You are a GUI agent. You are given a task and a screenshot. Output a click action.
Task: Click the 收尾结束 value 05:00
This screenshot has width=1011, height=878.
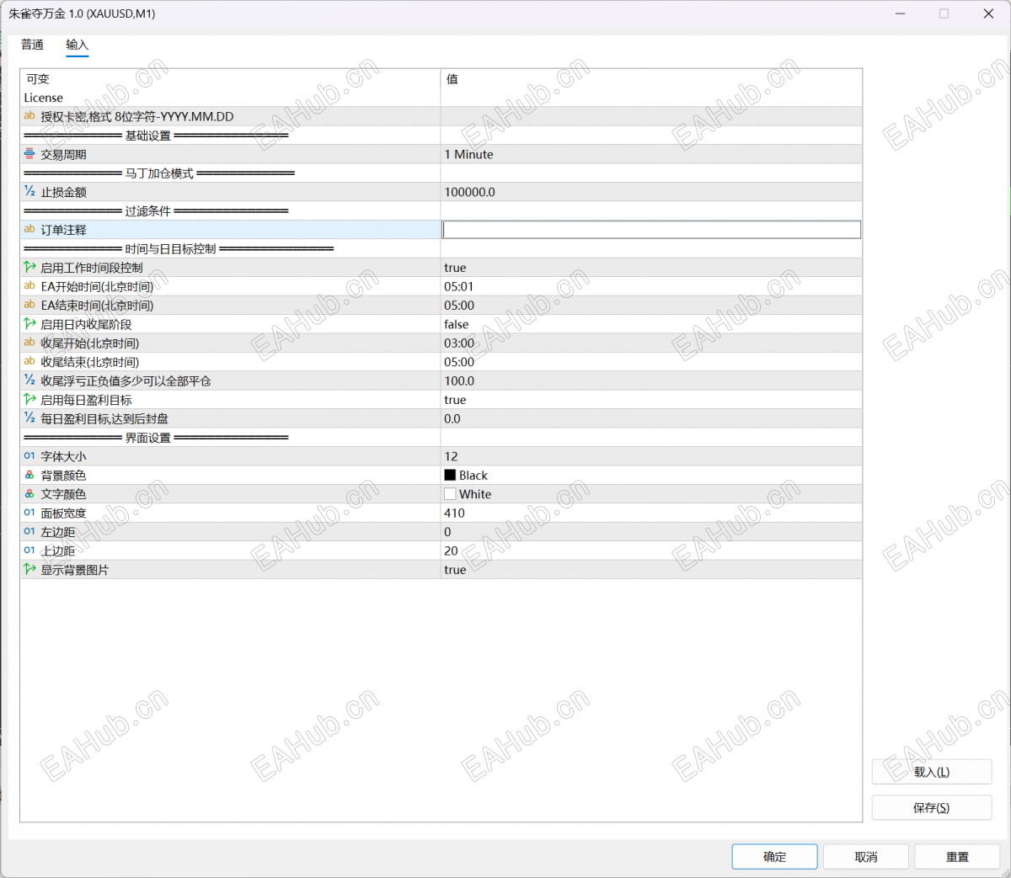pyautogui.click(x=459, y=362)
